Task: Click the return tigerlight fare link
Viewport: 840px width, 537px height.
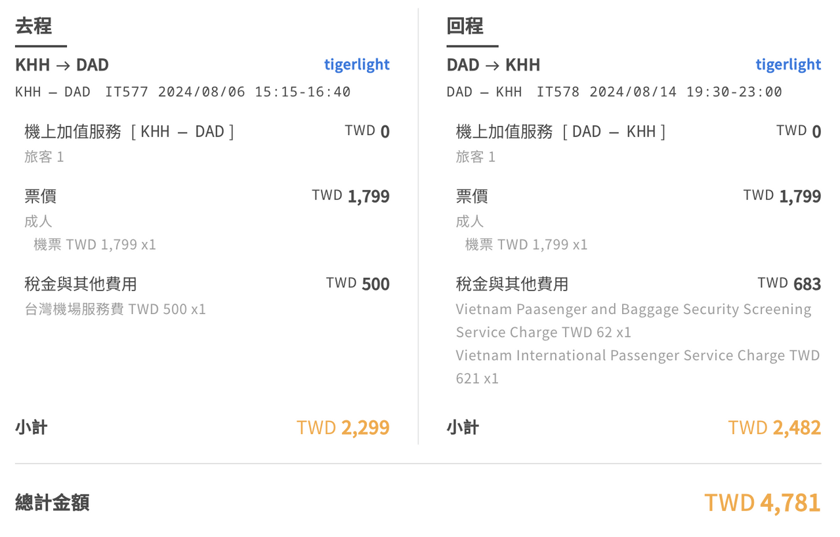Action: pyautogui.click(x=788, y=64)
